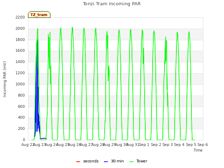Image resolution: width=224 pixels, height=168 pixels.
Task: Click the 'Sep 2' x-axis date label
Action: pos(156,145)
